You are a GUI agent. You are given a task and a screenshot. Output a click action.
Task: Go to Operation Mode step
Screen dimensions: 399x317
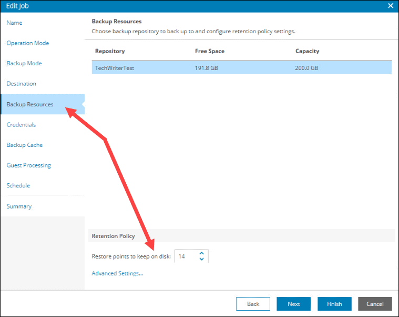pos(28,43)
